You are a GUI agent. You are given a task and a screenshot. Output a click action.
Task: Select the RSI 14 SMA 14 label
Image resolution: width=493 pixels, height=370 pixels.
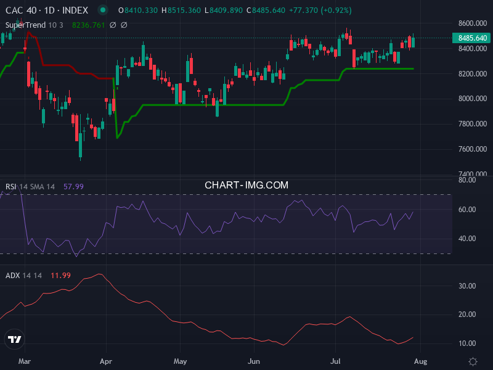tap(30, 187)
